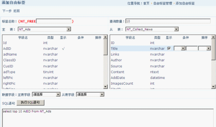Click inside the SQL statement textarea
The image size is (216, 127).
[108, 118]
